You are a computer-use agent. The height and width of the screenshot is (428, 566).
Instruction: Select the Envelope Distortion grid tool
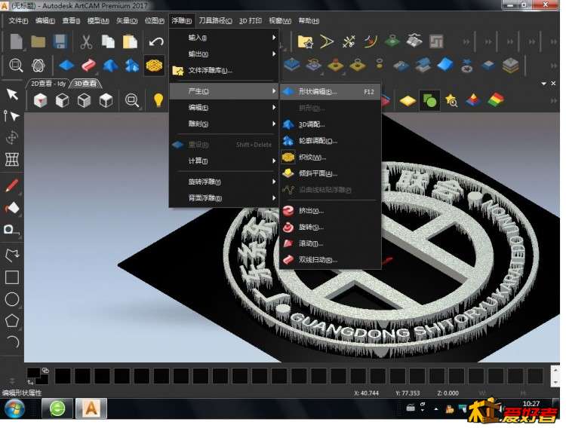pos(12,159)
